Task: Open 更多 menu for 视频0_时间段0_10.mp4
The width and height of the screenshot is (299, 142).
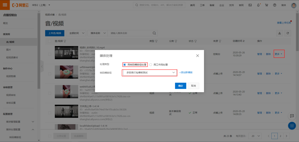Action: [x=278, y=54]
